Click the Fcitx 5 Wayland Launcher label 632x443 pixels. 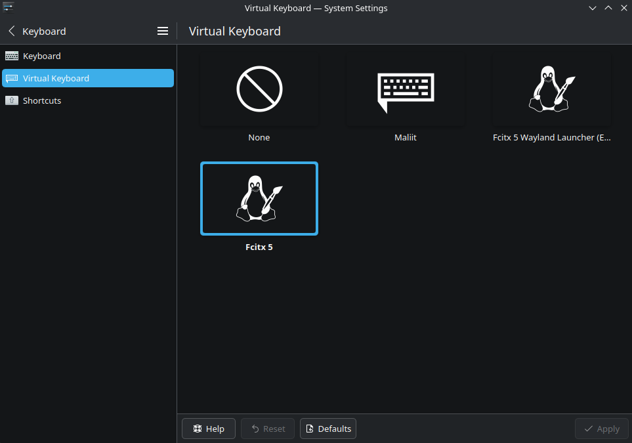tap(551, 138)
